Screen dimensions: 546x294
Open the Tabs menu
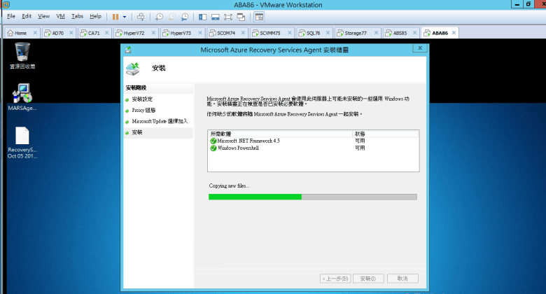pyautogui.click(x=77, y=15)
